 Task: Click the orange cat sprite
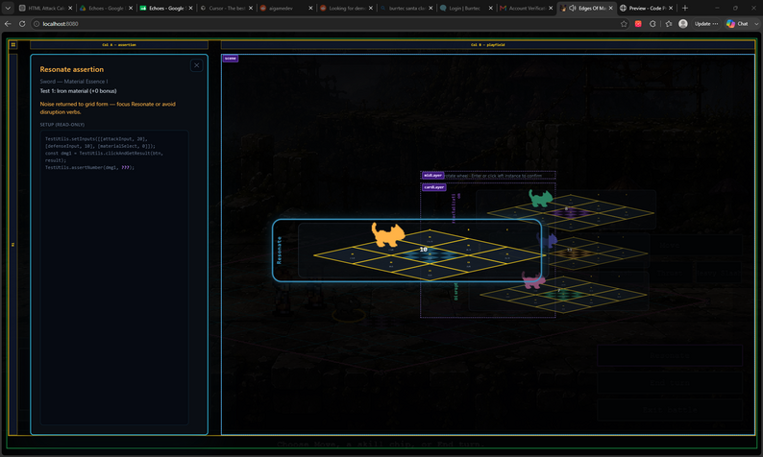[x=388, y=234]
